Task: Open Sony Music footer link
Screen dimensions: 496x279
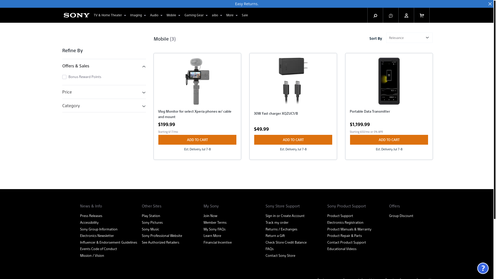Action: pos(150,229)
